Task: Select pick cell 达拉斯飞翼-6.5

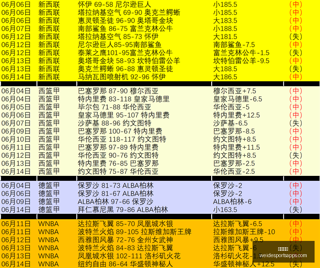Action: 238,224
